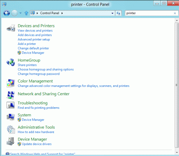The image size is (179, 156).
Task: Click the Troubleshooting icon
Action: [10, 105]
